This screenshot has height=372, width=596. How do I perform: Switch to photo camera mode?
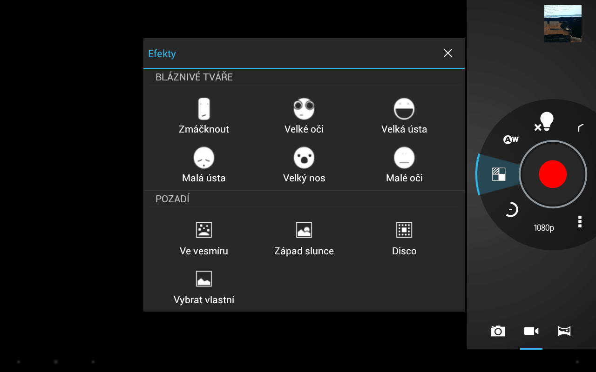[x=498, y=331]
